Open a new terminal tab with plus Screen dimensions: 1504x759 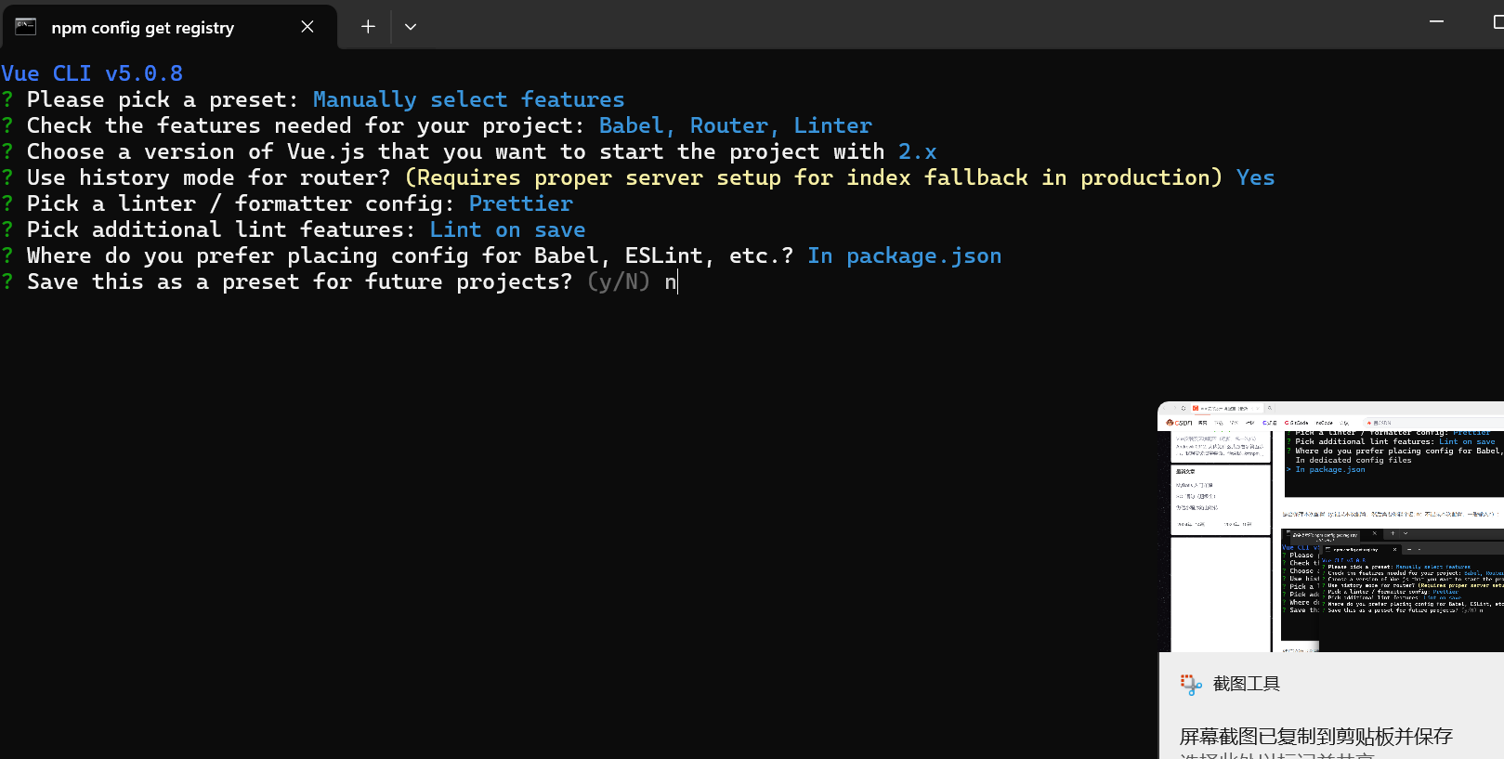pos(368,27)
